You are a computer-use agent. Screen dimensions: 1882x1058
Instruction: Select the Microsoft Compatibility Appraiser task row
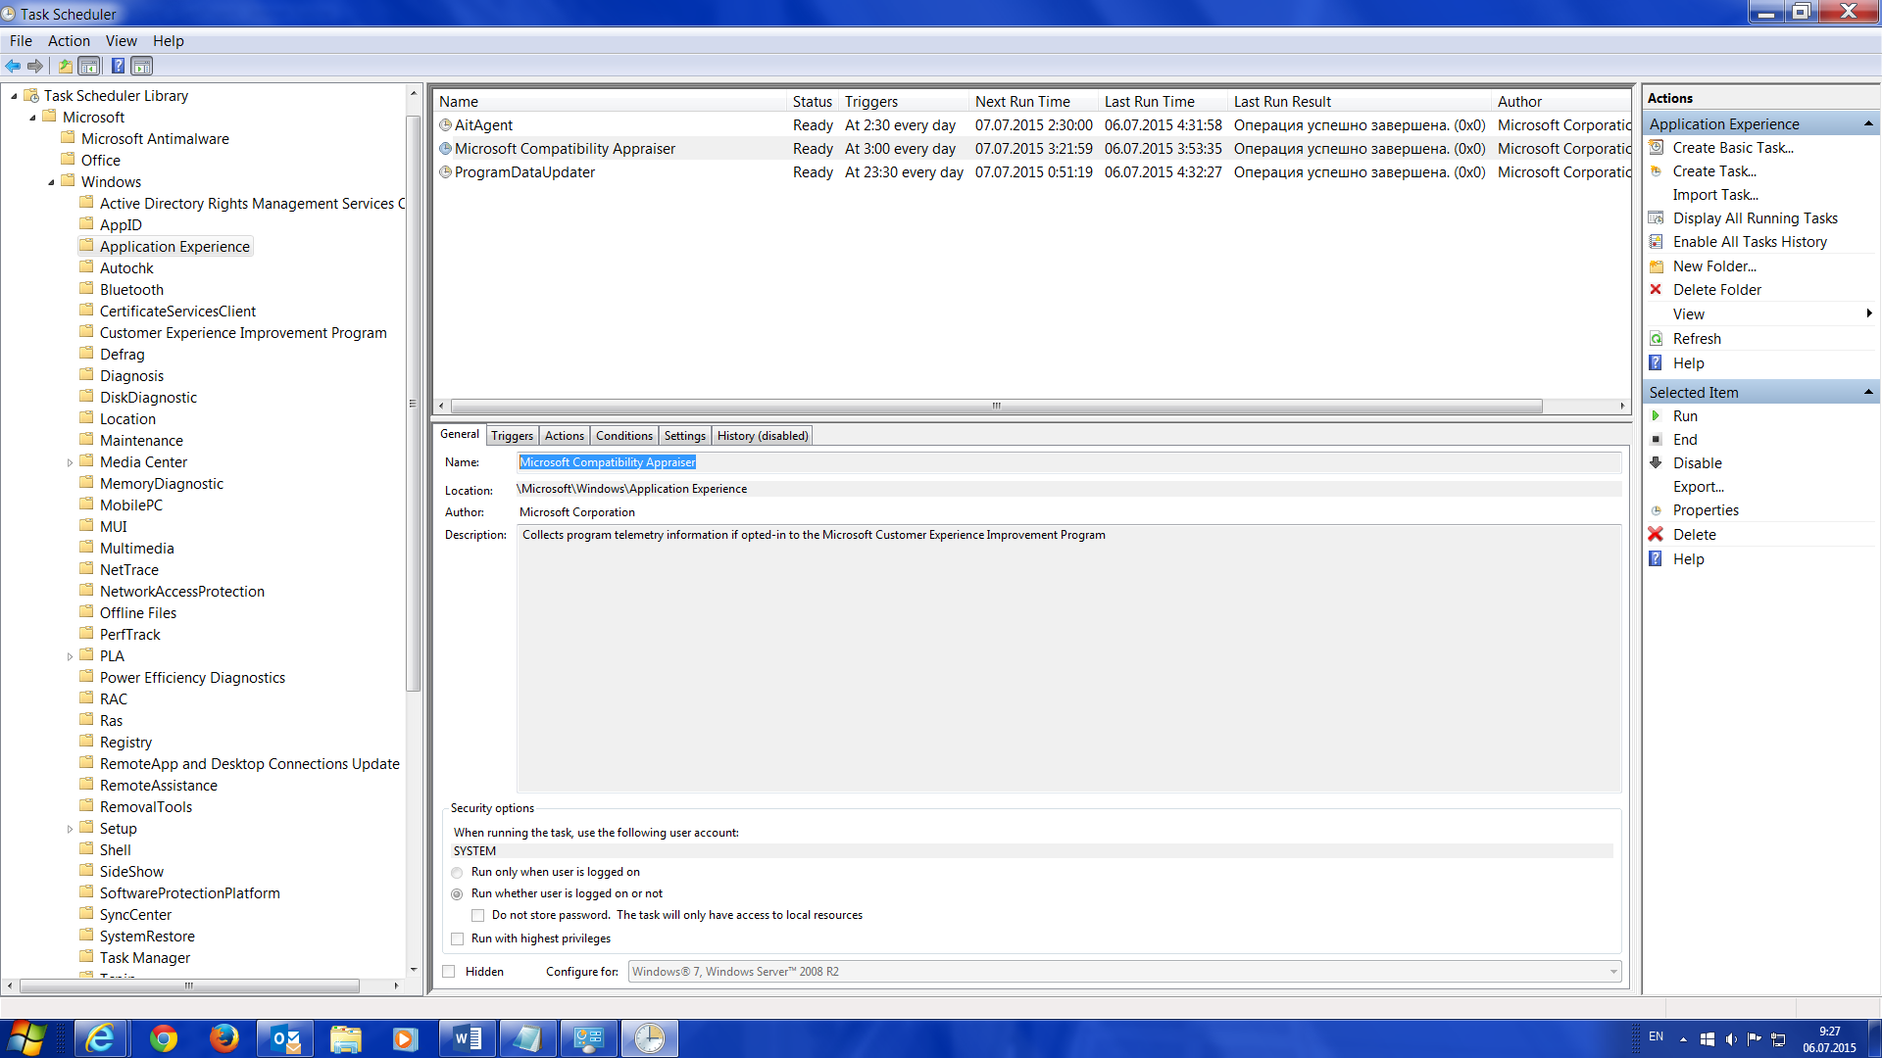tap(1033, 148)
